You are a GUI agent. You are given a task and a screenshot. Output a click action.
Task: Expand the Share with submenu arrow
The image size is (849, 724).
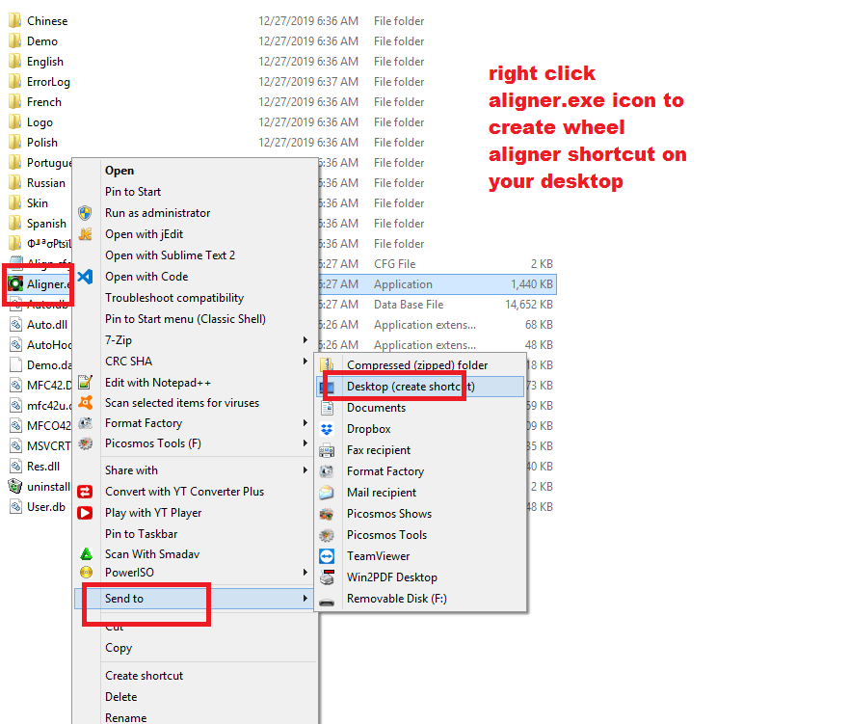click(x=305, y=470)
